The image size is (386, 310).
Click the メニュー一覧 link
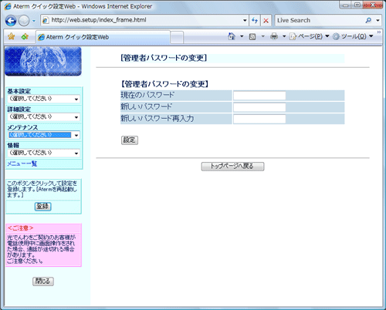coord(22,163)
